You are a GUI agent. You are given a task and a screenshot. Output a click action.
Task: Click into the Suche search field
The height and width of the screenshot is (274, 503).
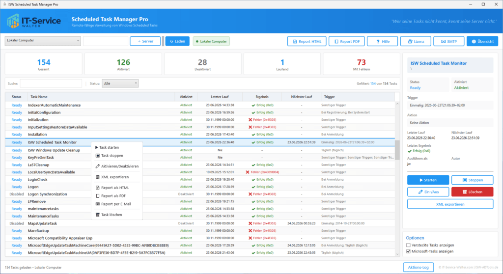pyautogui.click(x=51, y=83)
